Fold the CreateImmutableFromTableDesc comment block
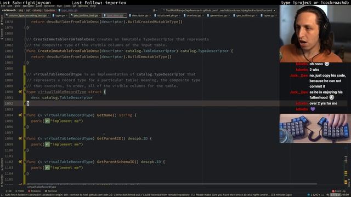Image resolution: width=351 pixels, height=197 pixels. click(x=25, y=39)
